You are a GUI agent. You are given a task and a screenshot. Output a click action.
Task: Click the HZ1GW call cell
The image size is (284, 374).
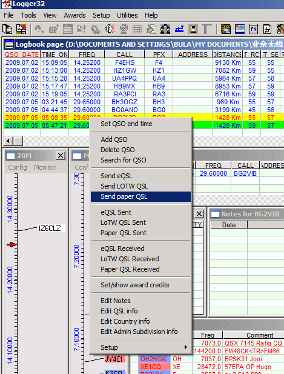125,70
